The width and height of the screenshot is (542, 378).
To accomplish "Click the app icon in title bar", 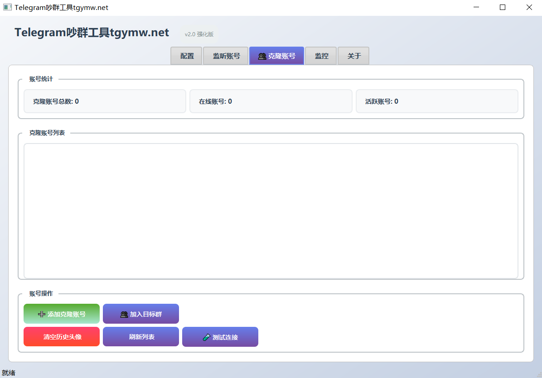I will coord(7,8).
